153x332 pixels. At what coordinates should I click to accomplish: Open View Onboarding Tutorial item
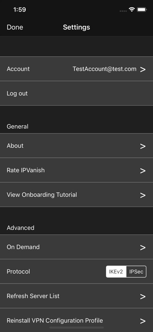(x=76, y=195)
